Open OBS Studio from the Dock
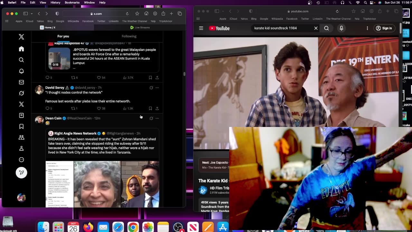Screen dimensions: 412x232 (x=178, y=227)
